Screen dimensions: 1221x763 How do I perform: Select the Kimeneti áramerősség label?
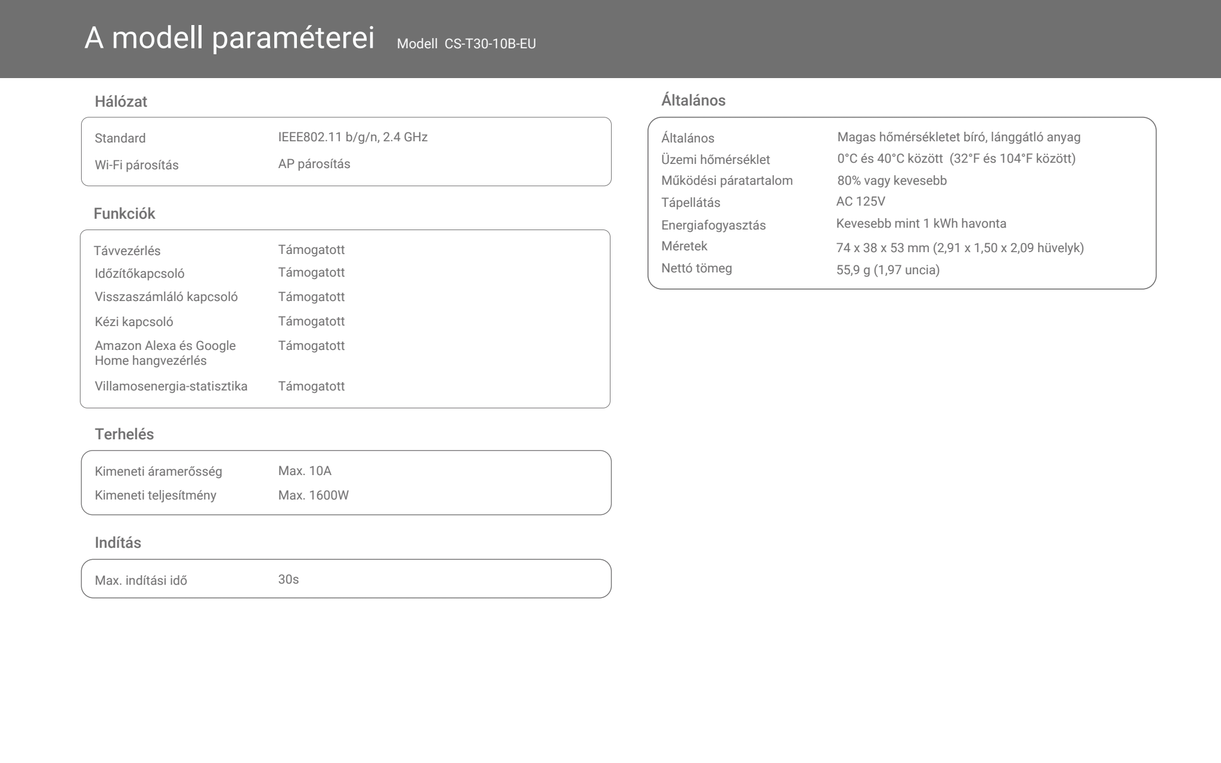tap(159, 472)
